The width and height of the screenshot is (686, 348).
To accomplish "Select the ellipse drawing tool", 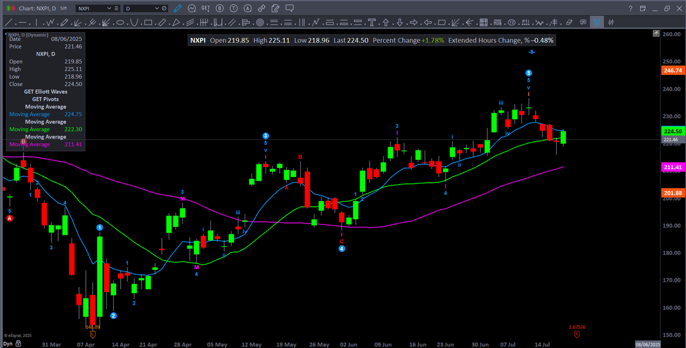I will (120, 22).
